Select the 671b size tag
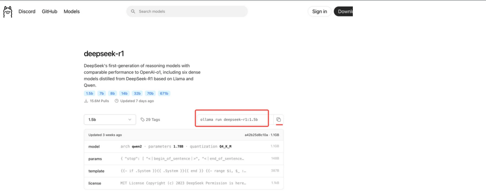486x193 pixels. pos(164,93)
